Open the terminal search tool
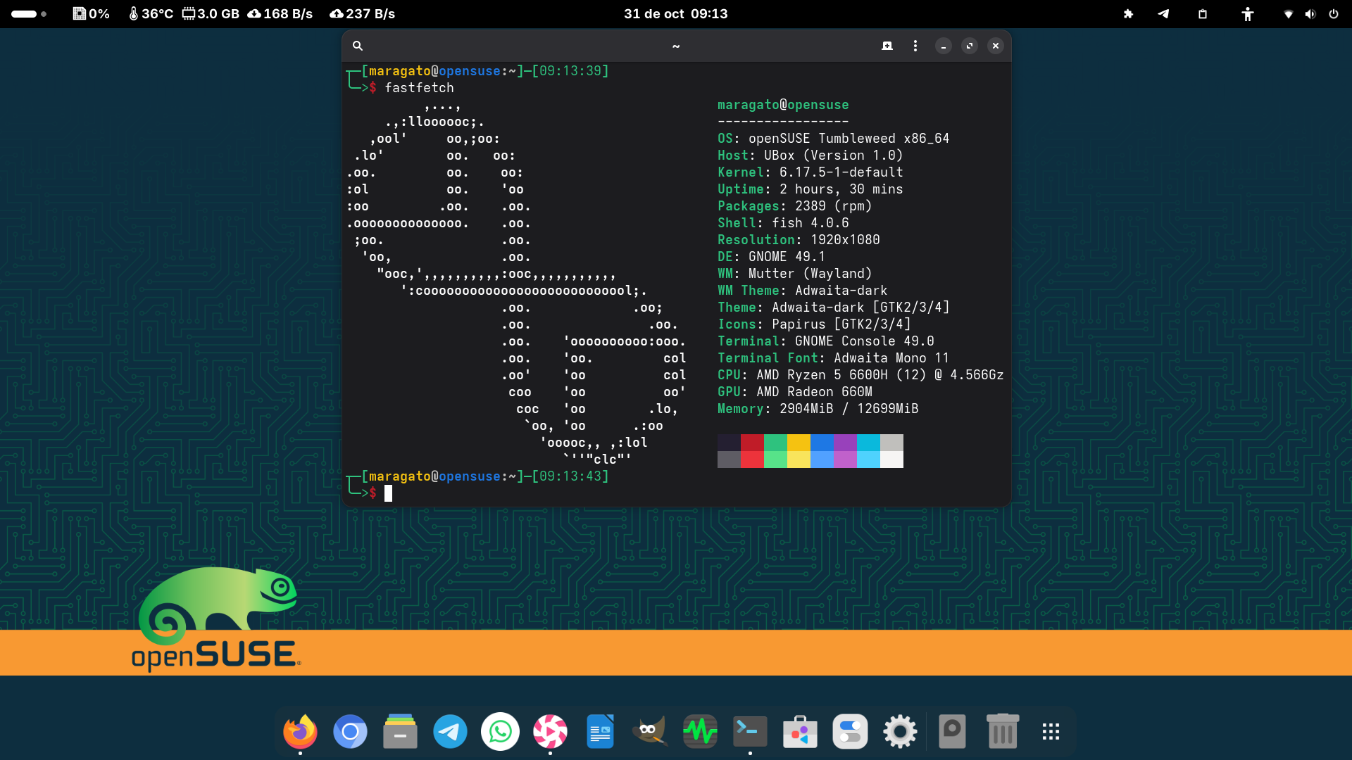 click(x=358, y=46)
